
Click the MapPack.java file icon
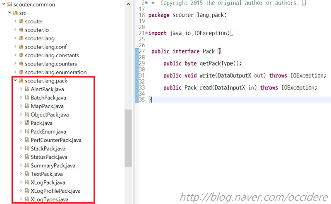point(27,106)
